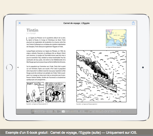Open the Asia map image
Viewport: 153px width, 136px height.
[x=116, y=38]
